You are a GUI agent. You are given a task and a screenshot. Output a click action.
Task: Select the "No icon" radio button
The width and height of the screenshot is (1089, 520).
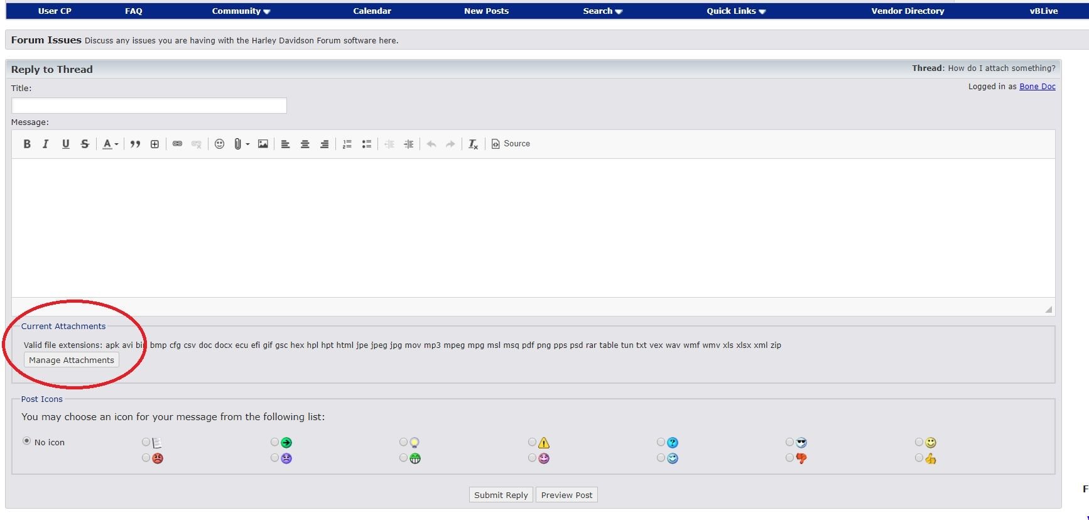tap(27, 441)
